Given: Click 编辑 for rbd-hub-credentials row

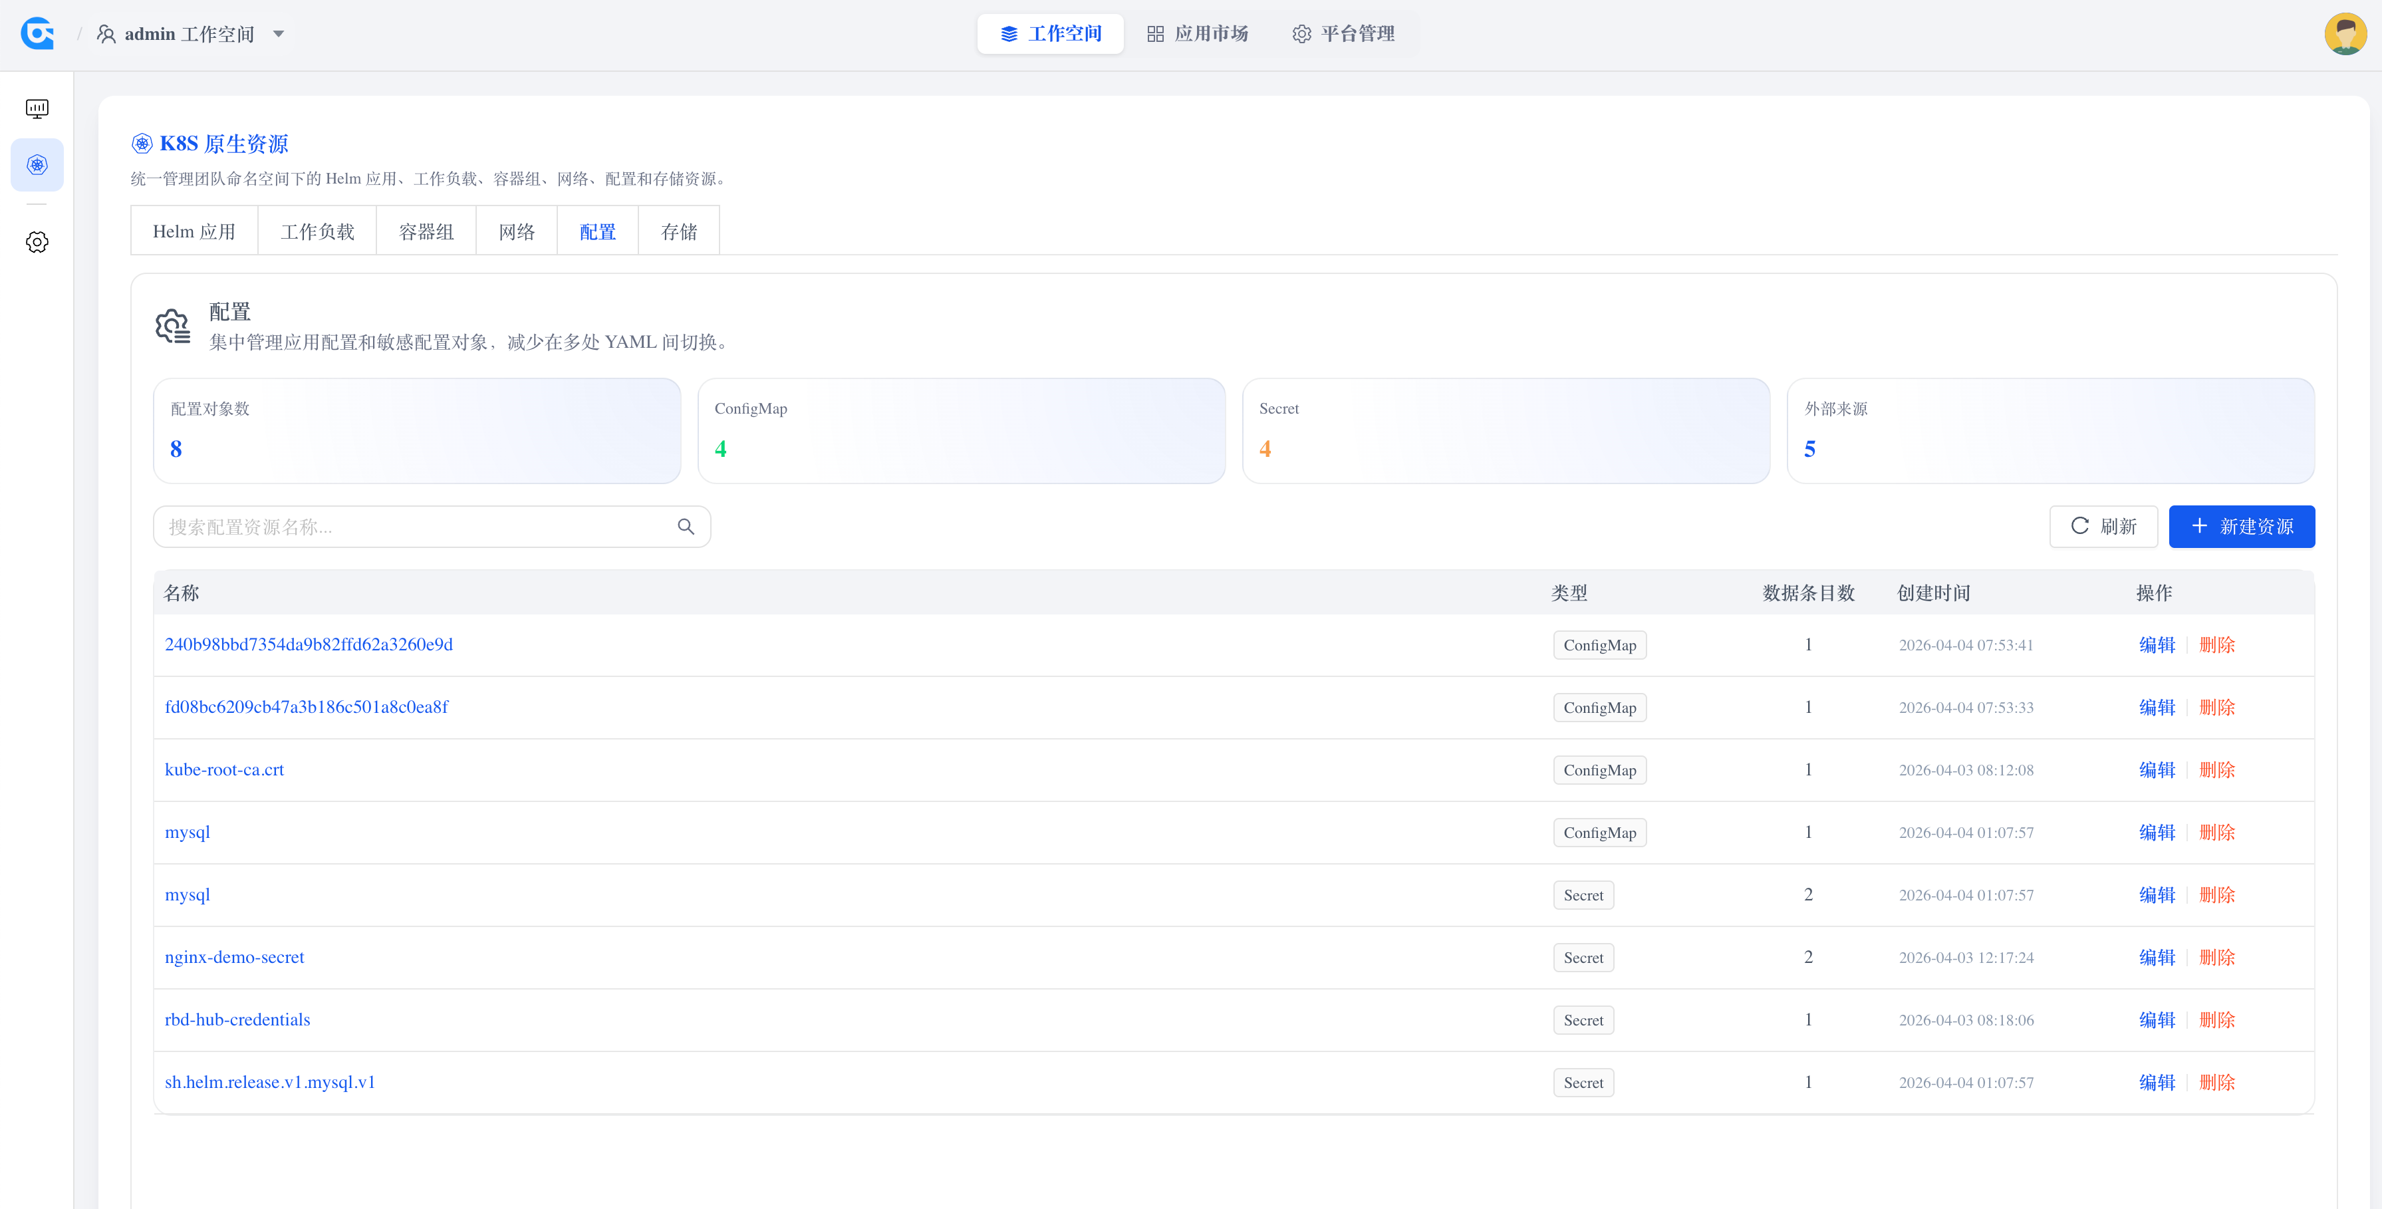Looking at the screenshot, I should coord(2157,1019).
